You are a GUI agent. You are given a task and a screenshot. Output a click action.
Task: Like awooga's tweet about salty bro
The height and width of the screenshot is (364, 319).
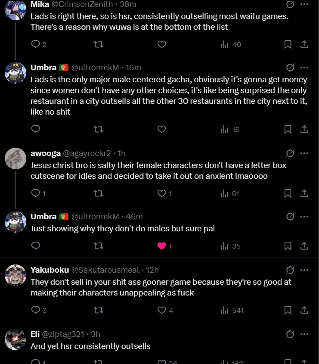161,194
